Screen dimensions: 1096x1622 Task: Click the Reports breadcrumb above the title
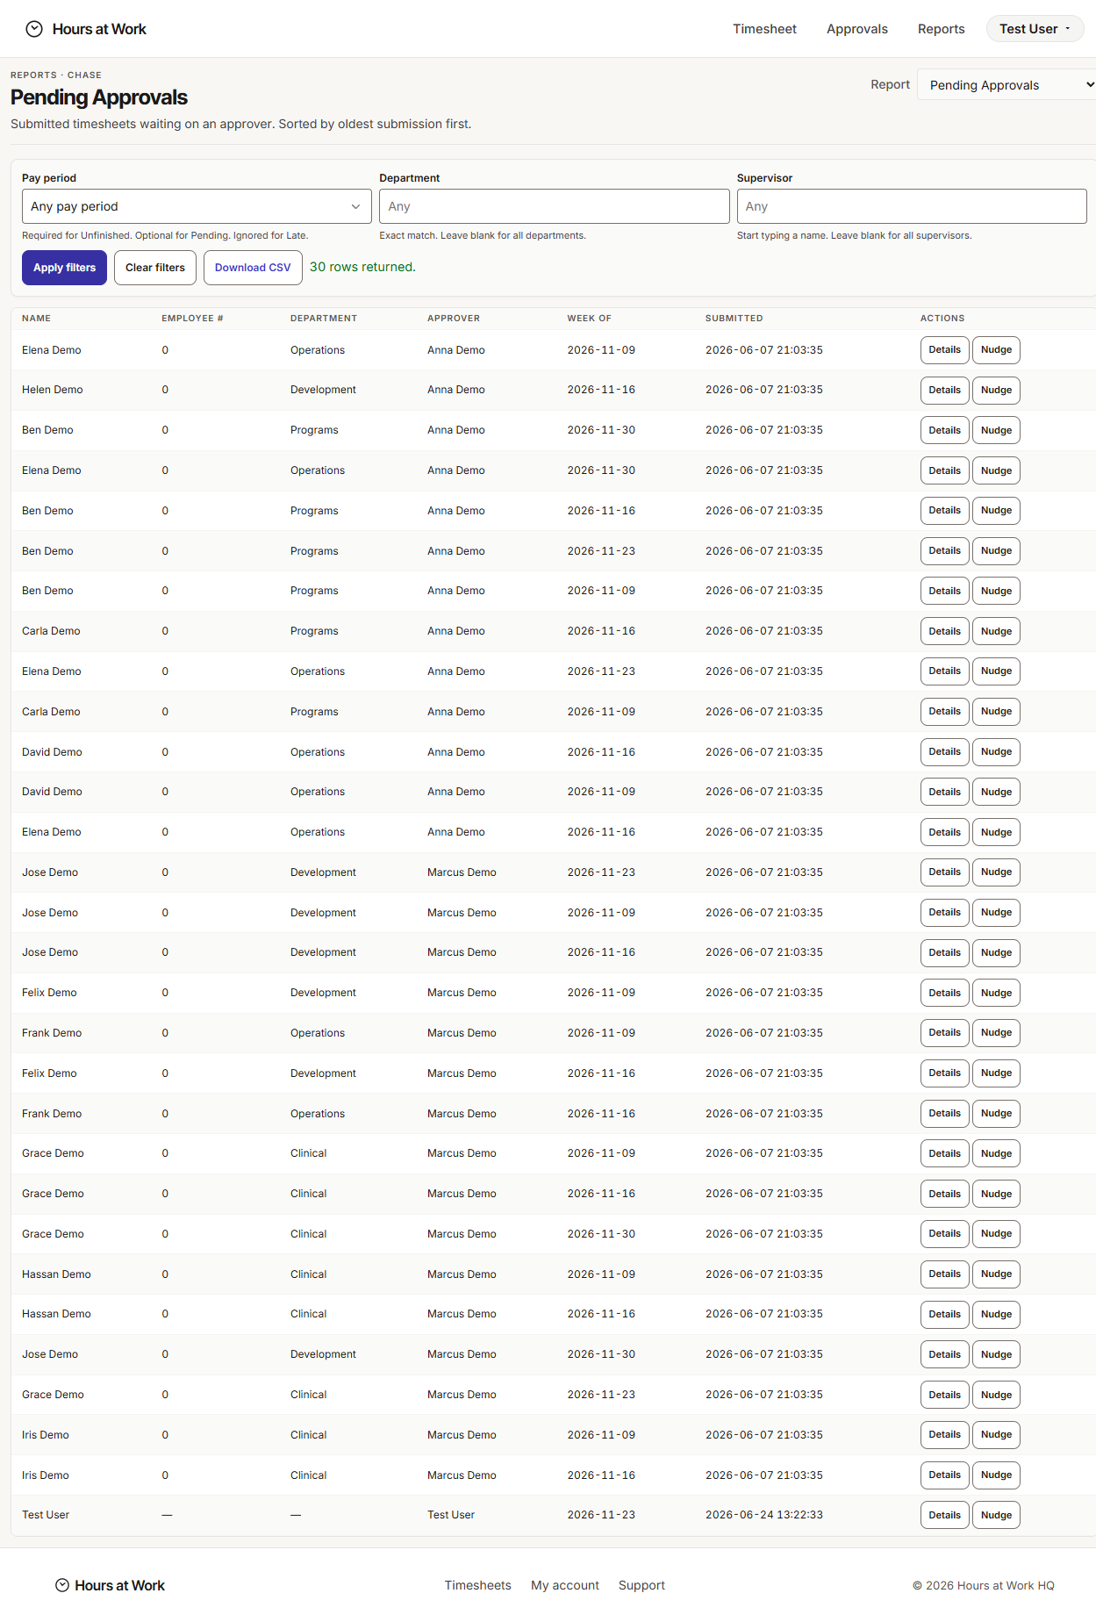click(33, 75)
